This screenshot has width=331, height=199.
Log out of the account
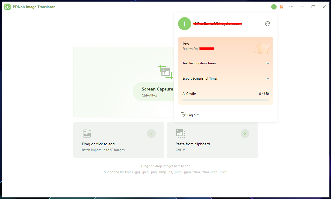coord(190,115)
